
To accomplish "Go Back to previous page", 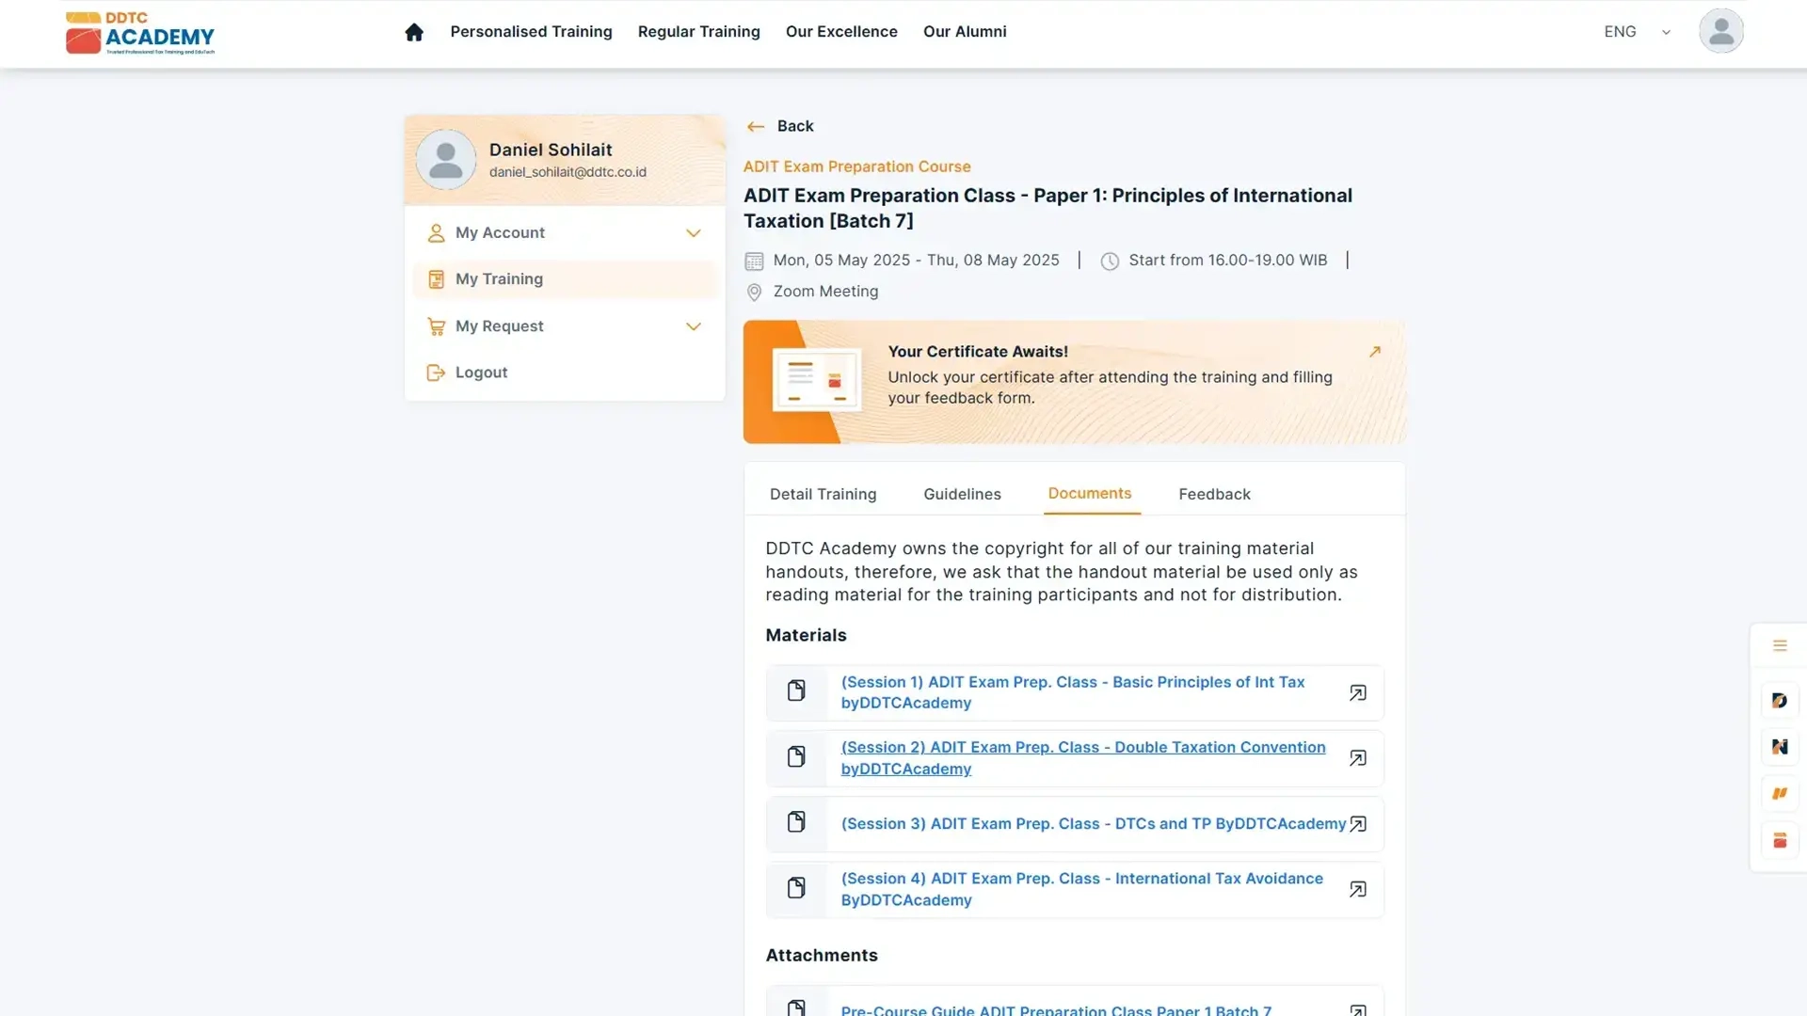I will 780,126.
